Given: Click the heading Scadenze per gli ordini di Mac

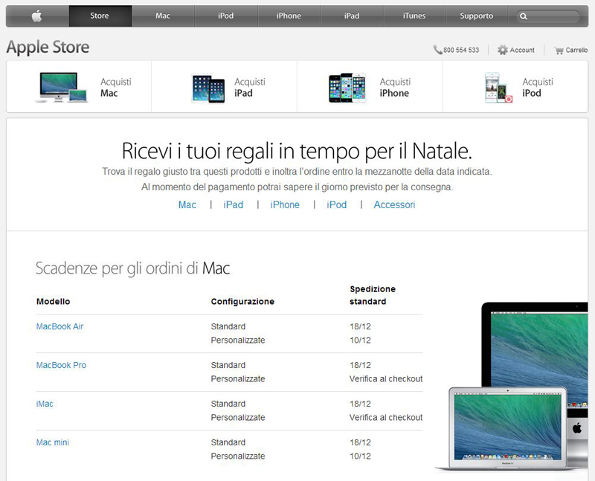Looking at the screenshot, I should click(x=133, y=268).
